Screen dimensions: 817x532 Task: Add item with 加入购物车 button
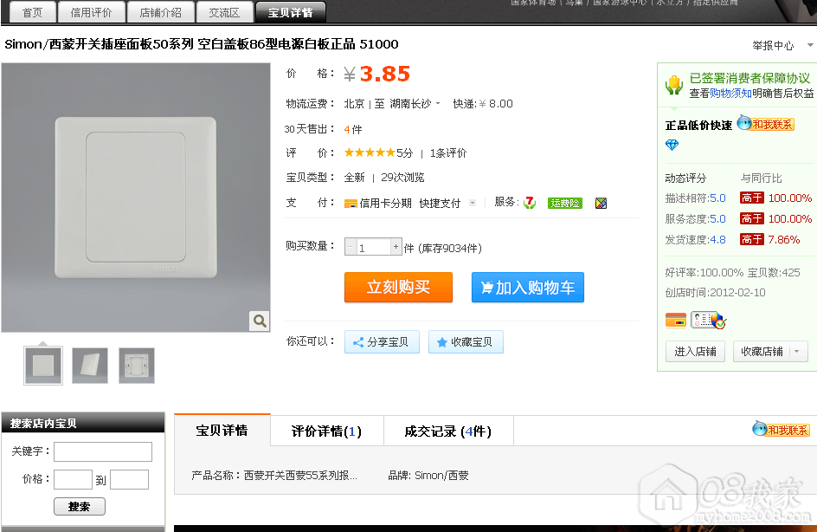point(527,288)
